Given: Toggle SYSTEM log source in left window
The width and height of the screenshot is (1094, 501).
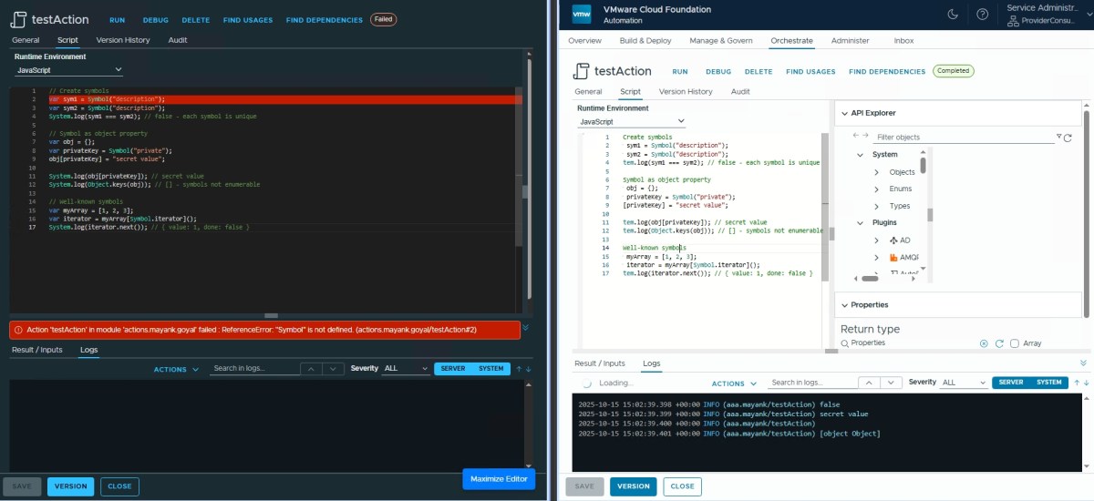Looking at the screenshot, I should [x=491, y=369].
